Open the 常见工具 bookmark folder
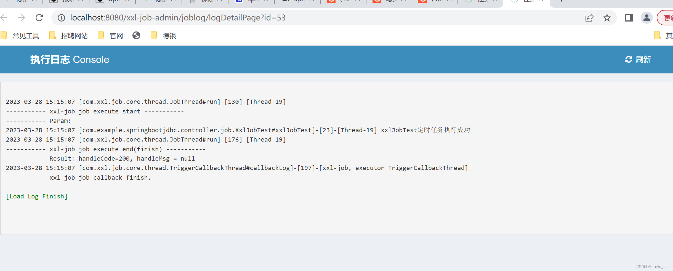Image resolution: width=673 pixels, height=271 pixels. point(20,36)
